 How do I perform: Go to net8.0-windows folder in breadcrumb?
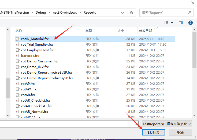[x=65, y=13]
